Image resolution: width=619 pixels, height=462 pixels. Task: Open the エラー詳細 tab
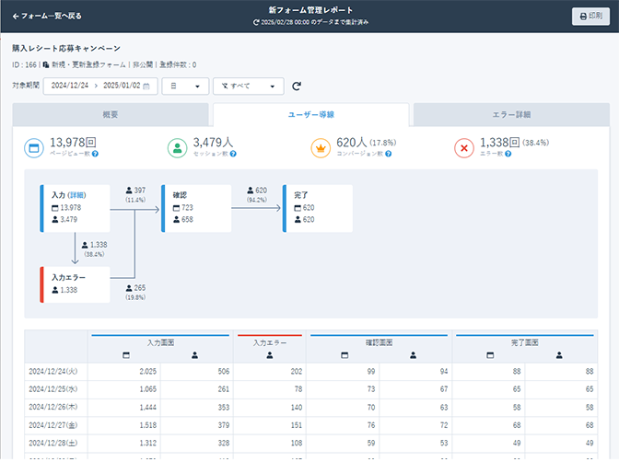511,114
